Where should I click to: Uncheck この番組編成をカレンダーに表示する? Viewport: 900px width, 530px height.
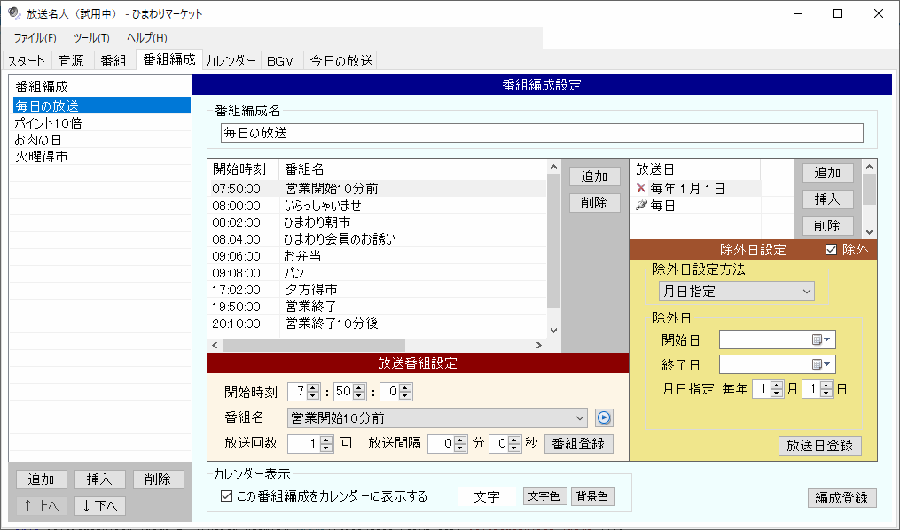tap(226, 496)
